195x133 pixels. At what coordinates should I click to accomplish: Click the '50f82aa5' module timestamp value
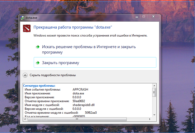point(91,113)
